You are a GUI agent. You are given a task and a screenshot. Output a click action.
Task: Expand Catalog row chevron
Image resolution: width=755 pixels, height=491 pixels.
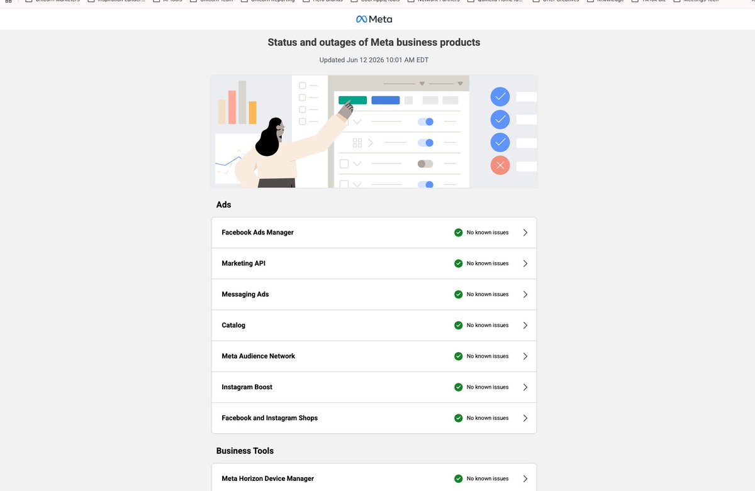point(525,325)
